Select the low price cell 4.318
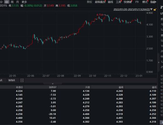 153,122
